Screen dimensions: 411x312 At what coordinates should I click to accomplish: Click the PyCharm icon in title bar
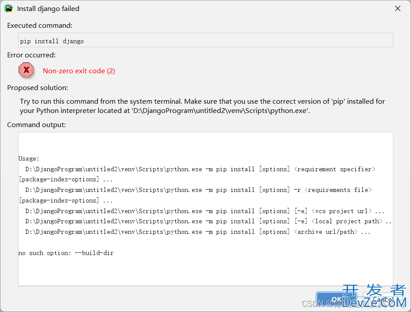click(9, 8)
